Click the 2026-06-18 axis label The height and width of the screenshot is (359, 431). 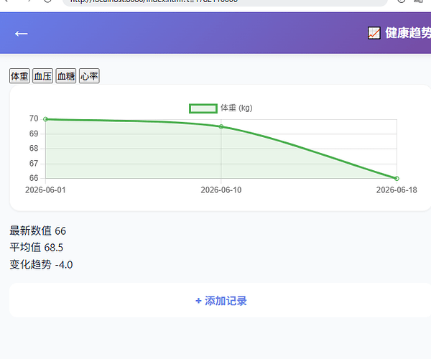click(397, 190)
